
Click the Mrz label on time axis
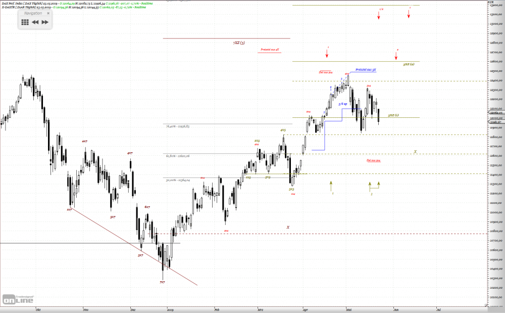coord(260,310)
